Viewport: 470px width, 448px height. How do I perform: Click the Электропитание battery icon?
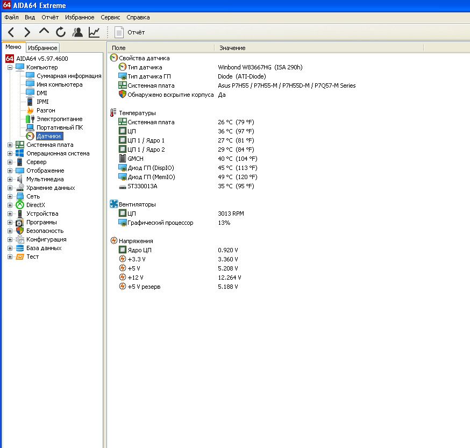(30, 119)
